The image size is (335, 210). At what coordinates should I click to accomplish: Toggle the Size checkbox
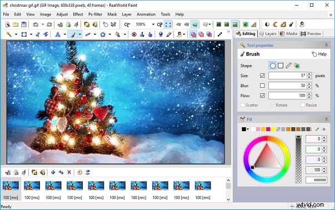(x=262, y=76)
